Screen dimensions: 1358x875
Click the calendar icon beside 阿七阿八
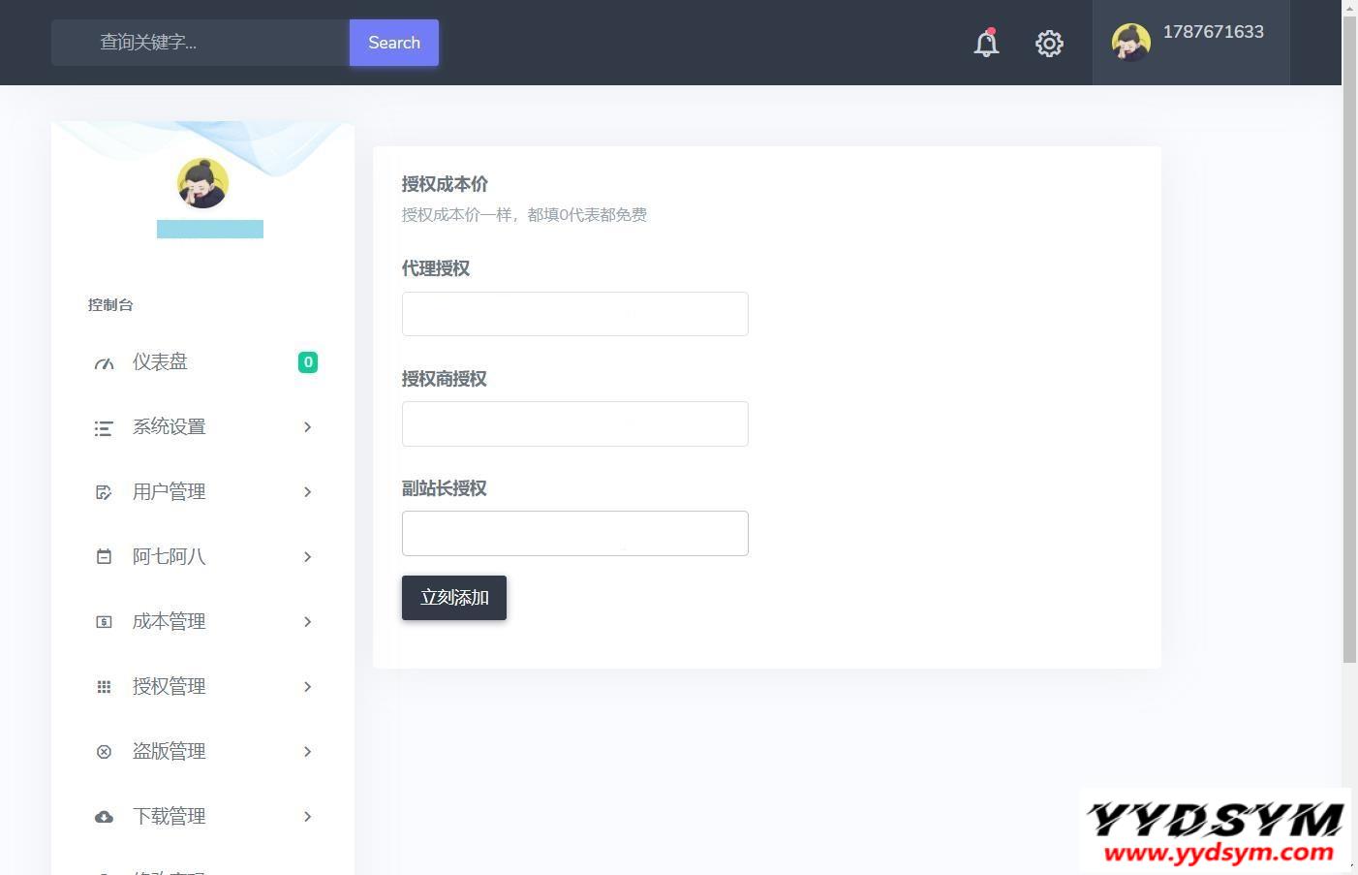[x=104, y=557]
